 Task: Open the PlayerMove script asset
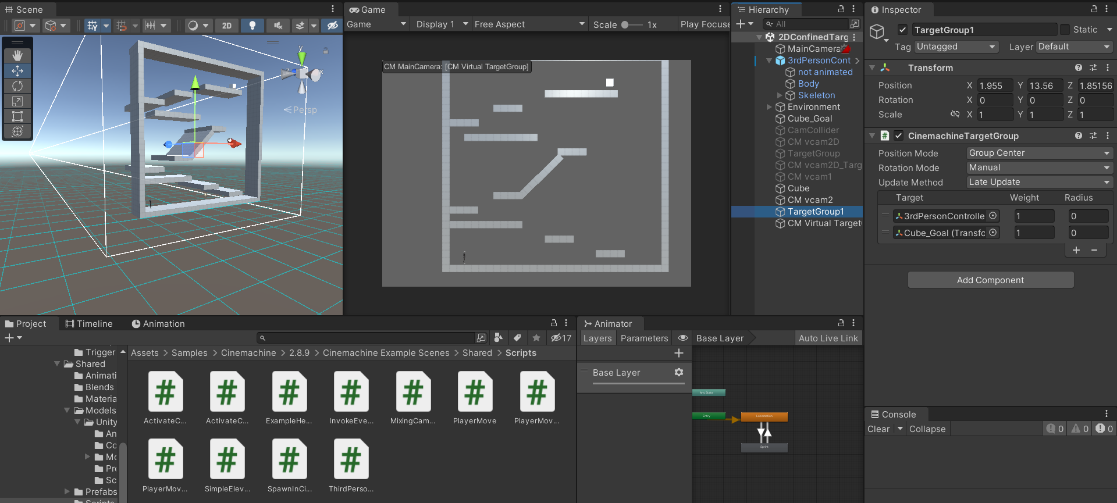click(x=475, y=398)
